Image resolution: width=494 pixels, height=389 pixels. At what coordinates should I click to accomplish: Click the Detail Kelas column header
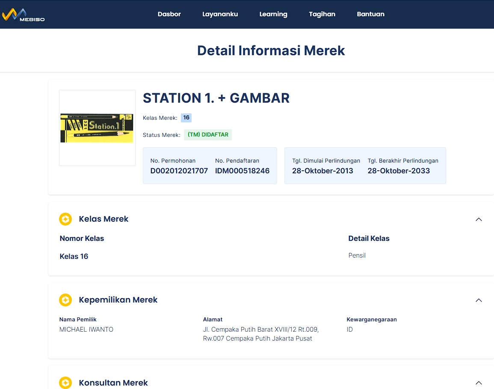pyautogui.click(x=369, y=238)
